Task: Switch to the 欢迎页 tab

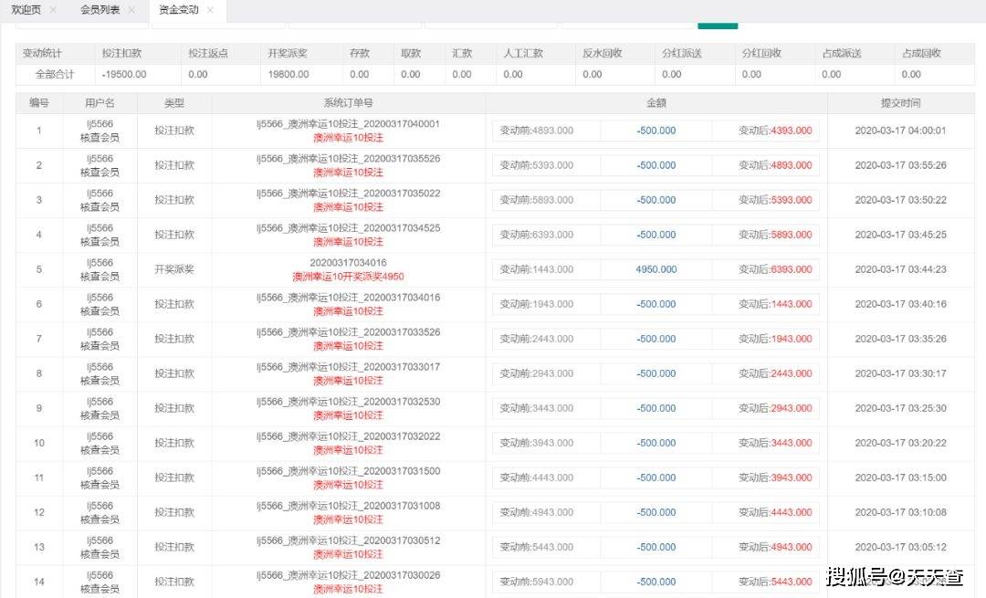Action: click(26, 9)
